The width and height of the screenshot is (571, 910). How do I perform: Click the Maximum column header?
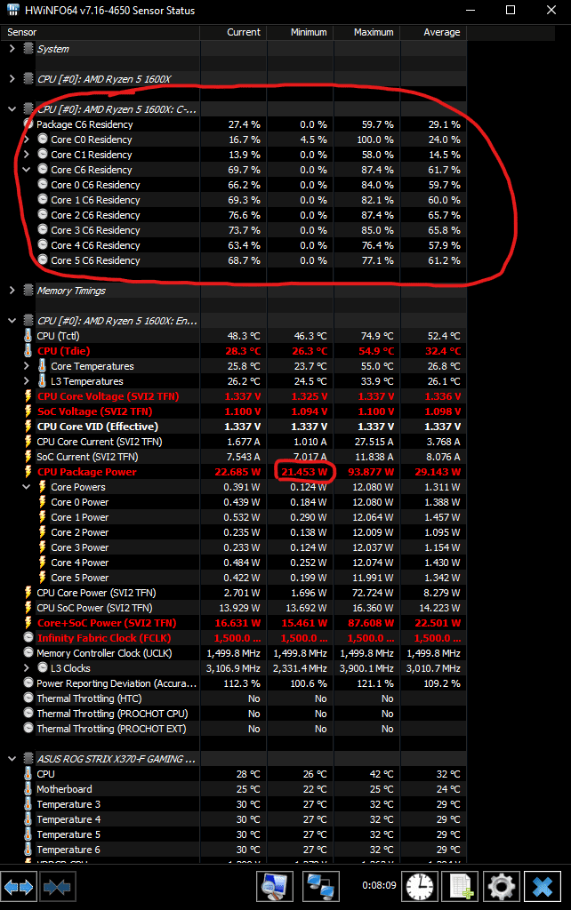[x=367, y=32]
